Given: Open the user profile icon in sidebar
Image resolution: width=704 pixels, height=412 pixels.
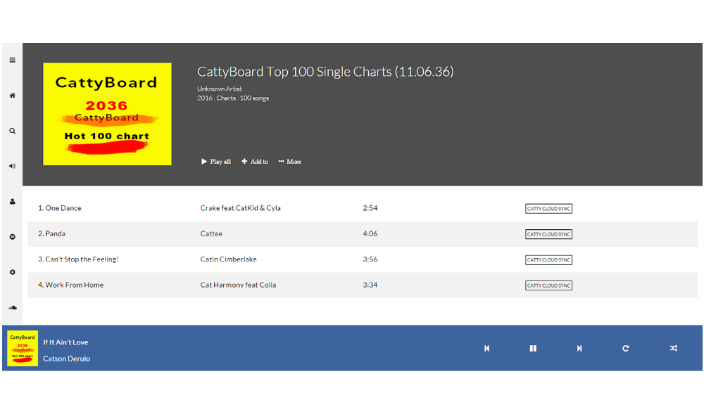Looking at the screenshot, I should tap(13, 201).
